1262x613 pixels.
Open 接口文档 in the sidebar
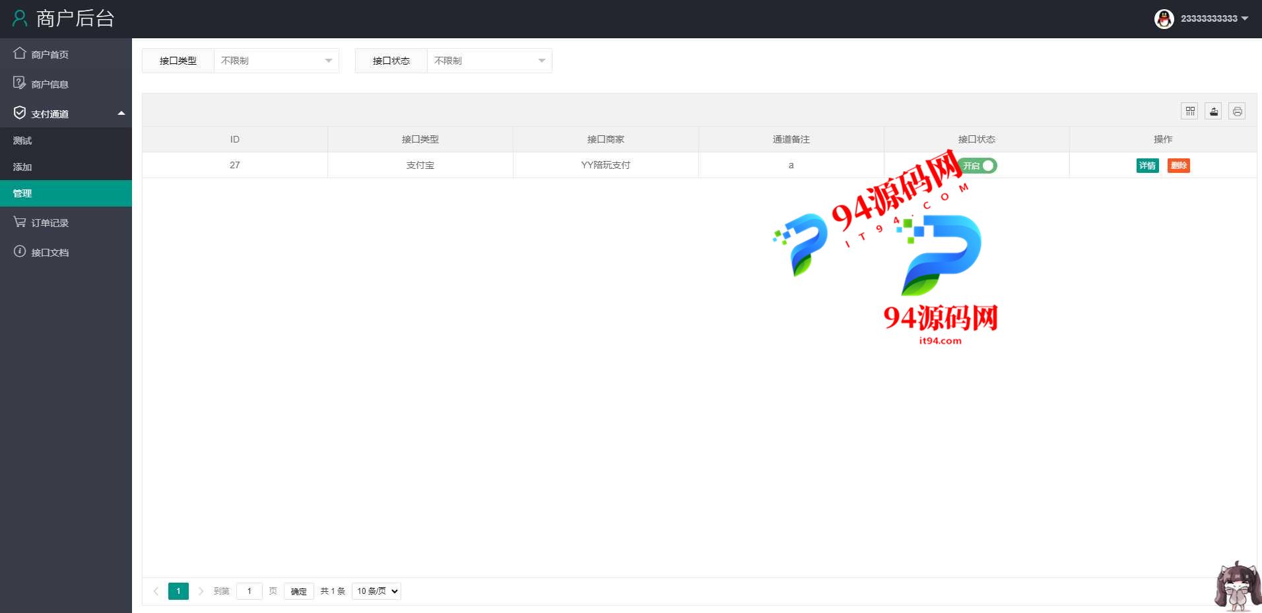(x=66, y=252)
